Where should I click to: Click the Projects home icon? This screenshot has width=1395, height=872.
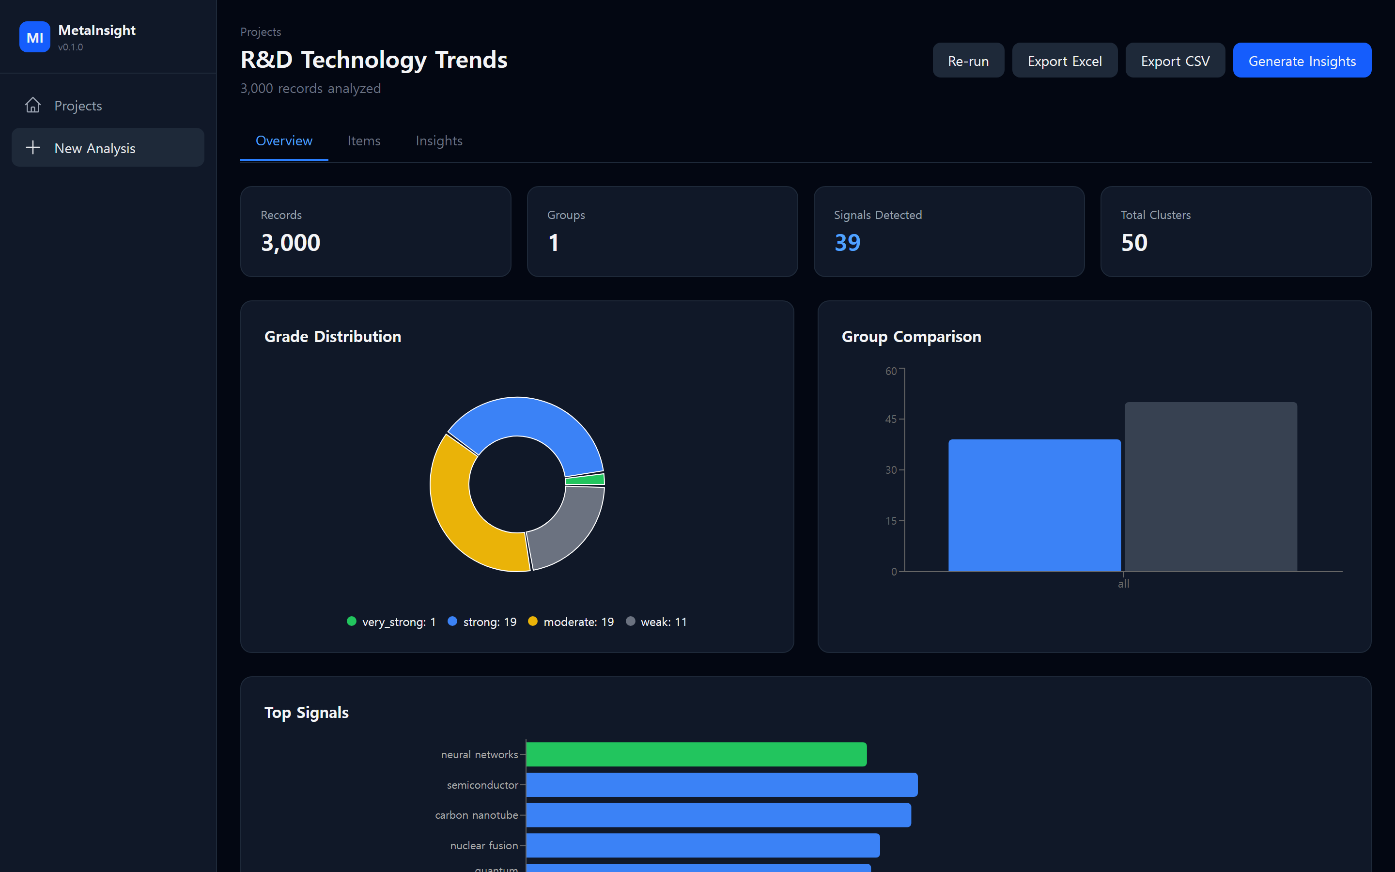click(x=33, y=105)
